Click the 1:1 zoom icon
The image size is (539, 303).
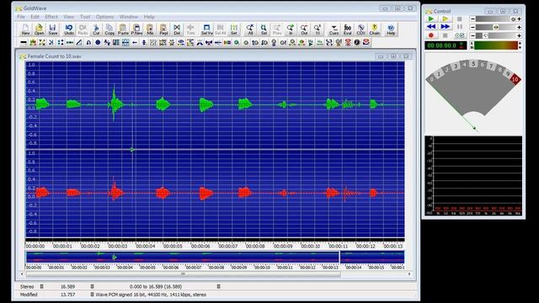[x=318, y=29]
